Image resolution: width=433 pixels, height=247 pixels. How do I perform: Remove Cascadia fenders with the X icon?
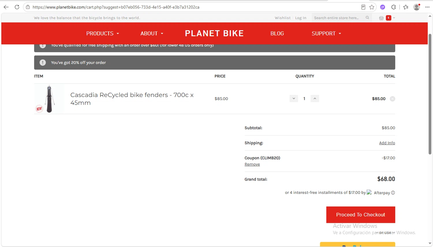point(393,99)
